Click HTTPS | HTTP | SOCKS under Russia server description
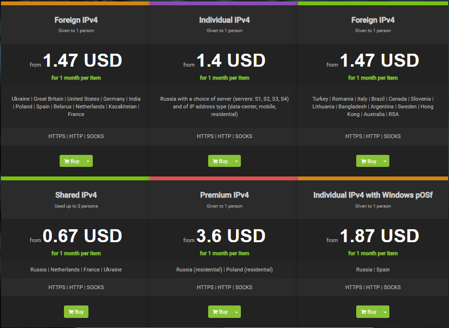 (x=224, y=136)
